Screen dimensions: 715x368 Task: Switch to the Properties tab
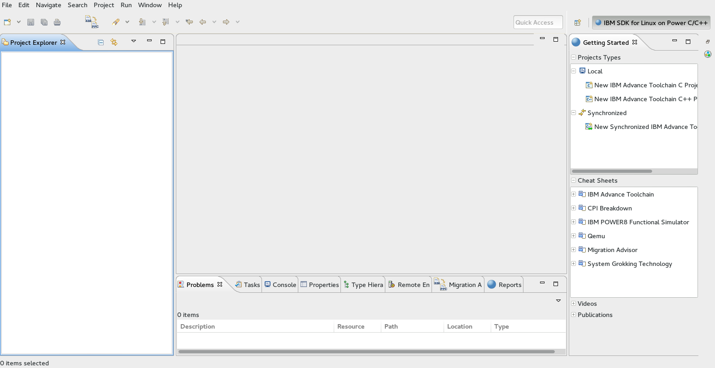tap(320, 285)
